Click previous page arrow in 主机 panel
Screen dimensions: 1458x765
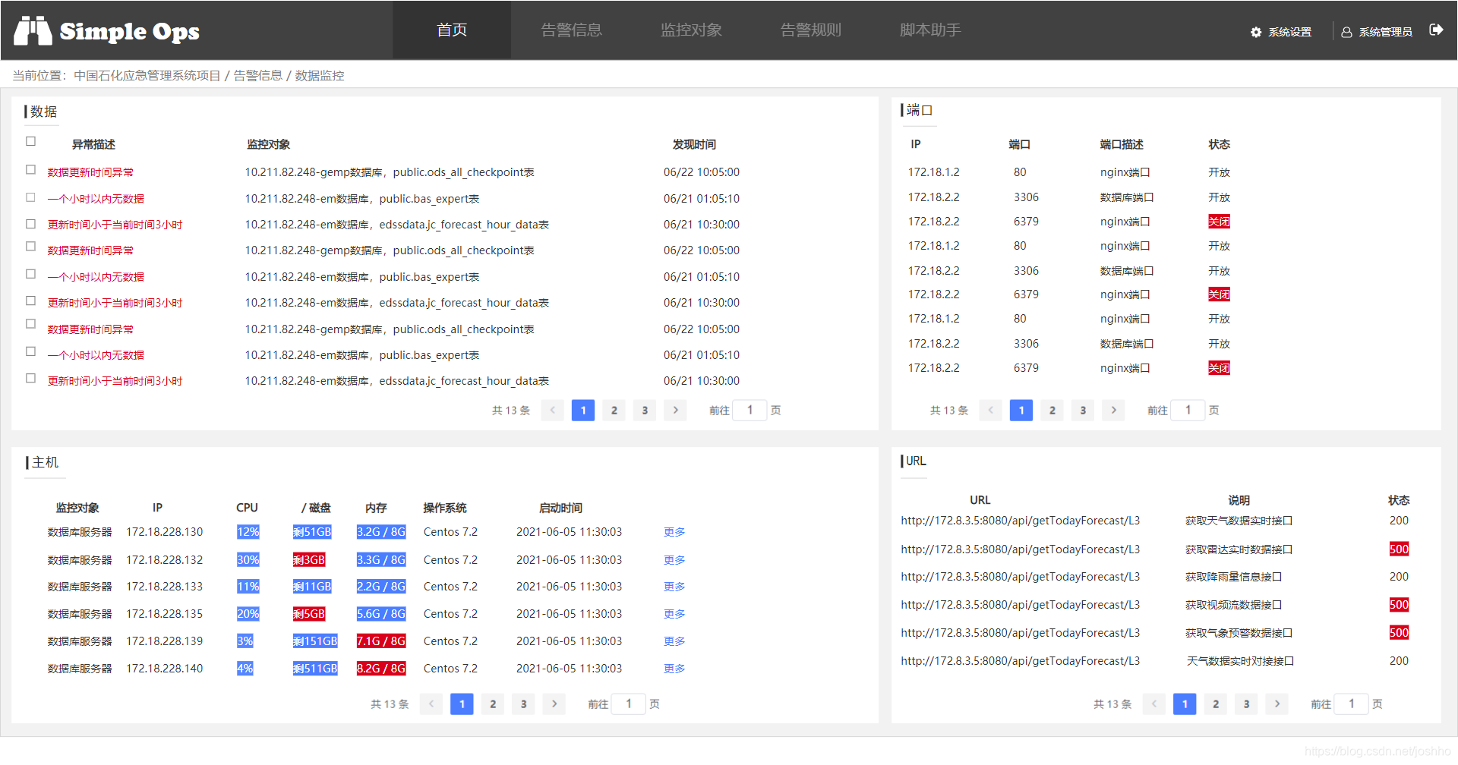click(431, 704)
